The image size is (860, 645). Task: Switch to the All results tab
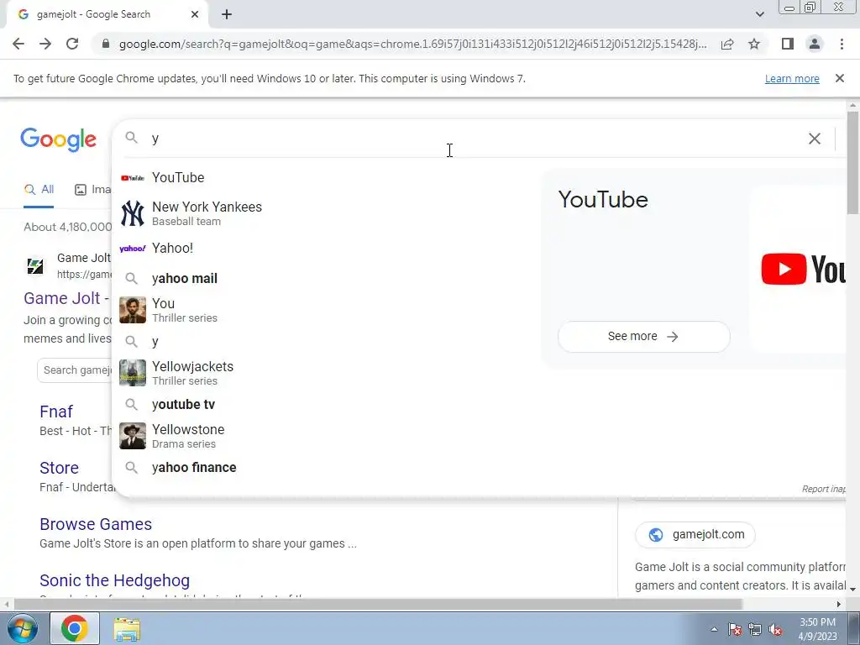39,190
